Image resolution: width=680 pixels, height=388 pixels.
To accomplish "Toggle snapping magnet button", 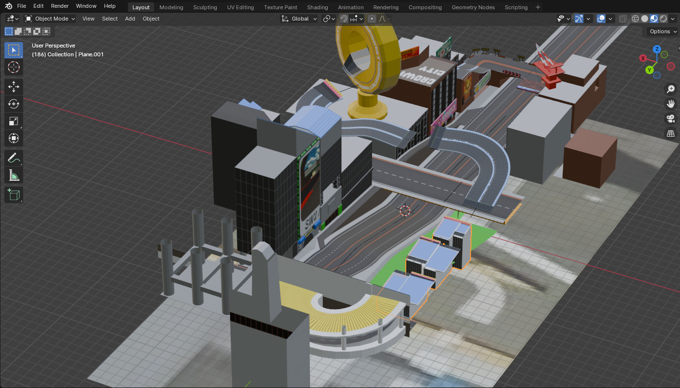I will 344,19.
